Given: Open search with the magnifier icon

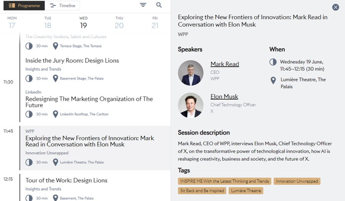Looking at the screenshot, I should 159,5.
